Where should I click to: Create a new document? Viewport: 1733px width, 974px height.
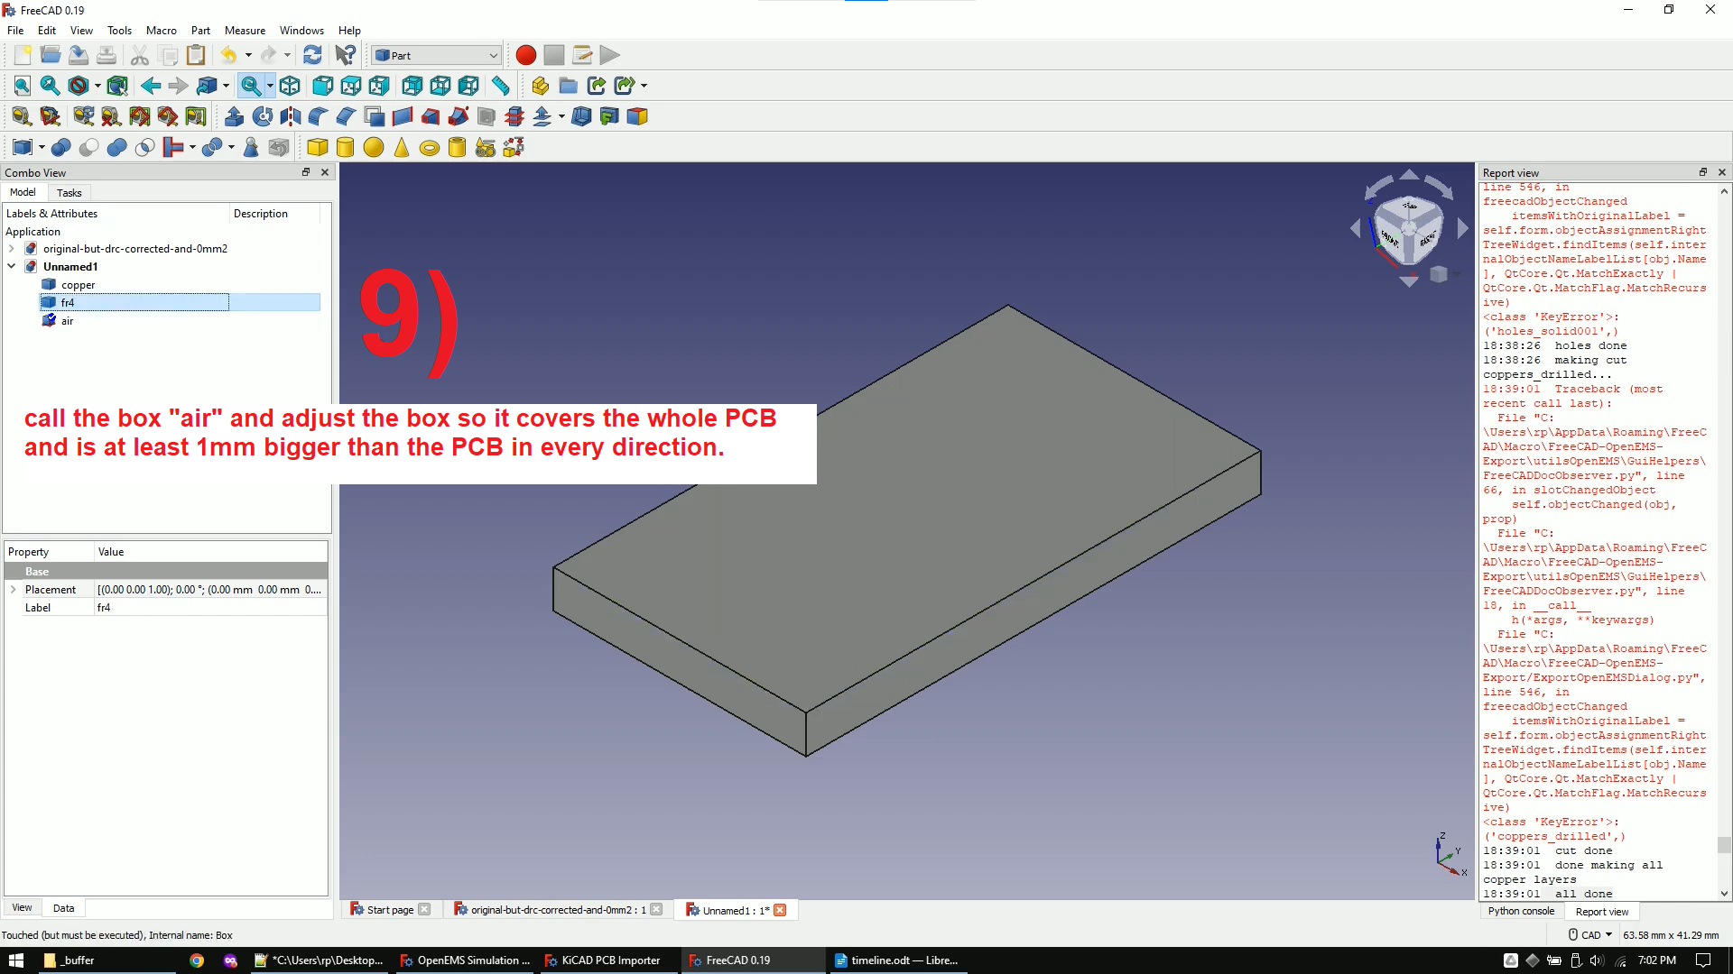[23, 55]
